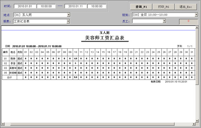Click the 查询_F1 query button

click(x=141, y=7)
